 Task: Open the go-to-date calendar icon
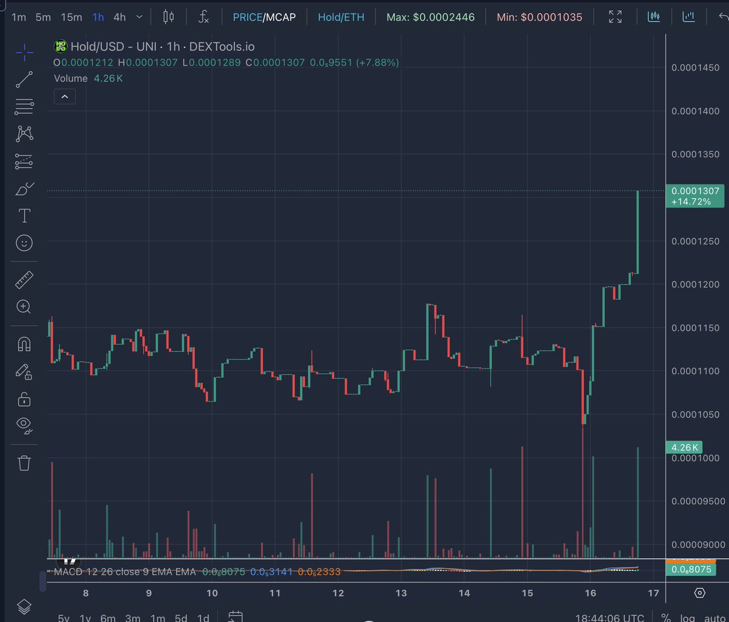(x=236, y=616)
